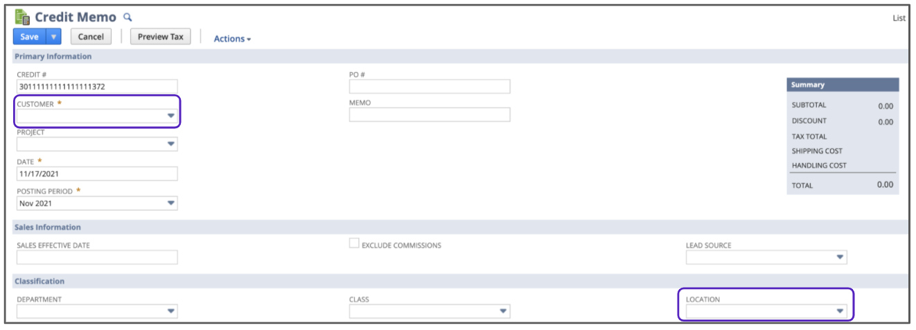The width and height of the screenshot is (916, 330).
Task: Click the Preview Tax button
Action: click(x=161, y=37)
